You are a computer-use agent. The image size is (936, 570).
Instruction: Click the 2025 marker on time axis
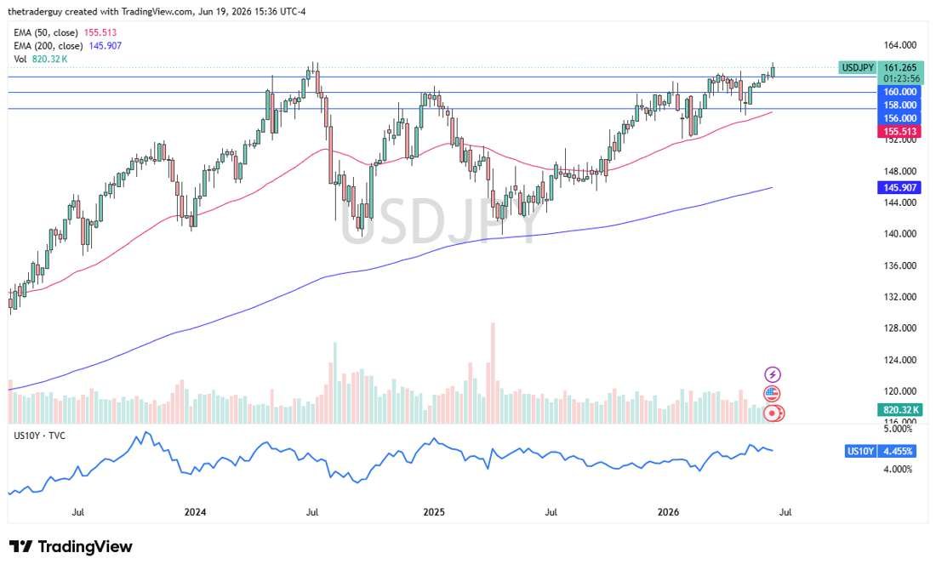click(434, 512)
